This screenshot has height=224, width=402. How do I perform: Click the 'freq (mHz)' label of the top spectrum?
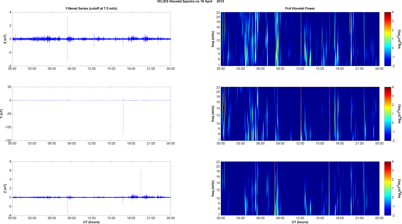[x=213, y=39]
